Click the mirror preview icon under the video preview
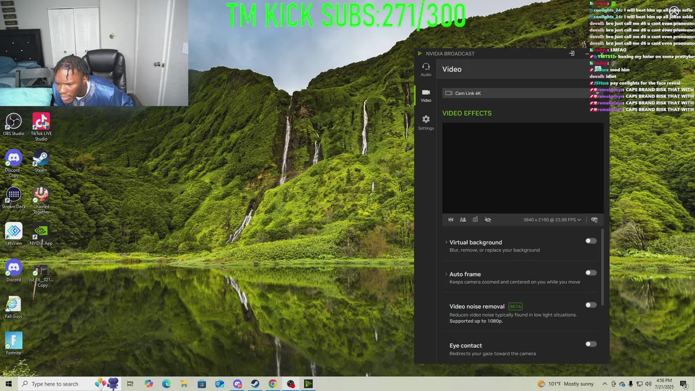The height and width of the screenshot is (391, 695). tap(451, 220)
